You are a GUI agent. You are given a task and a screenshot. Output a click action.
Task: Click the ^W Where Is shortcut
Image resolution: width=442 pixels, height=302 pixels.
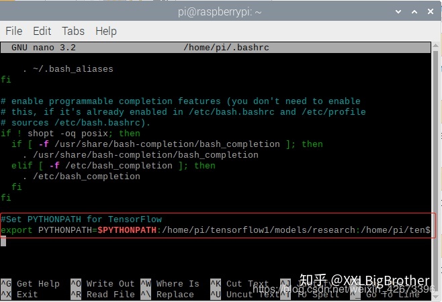(x=170, y=283)
